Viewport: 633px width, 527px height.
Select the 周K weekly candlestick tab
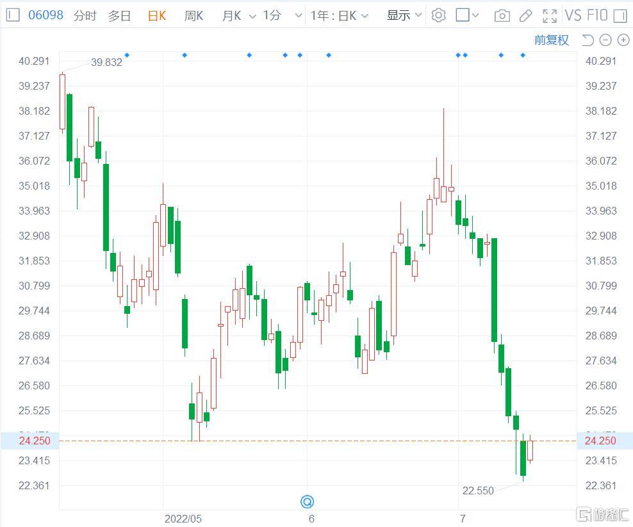(193, 16)
